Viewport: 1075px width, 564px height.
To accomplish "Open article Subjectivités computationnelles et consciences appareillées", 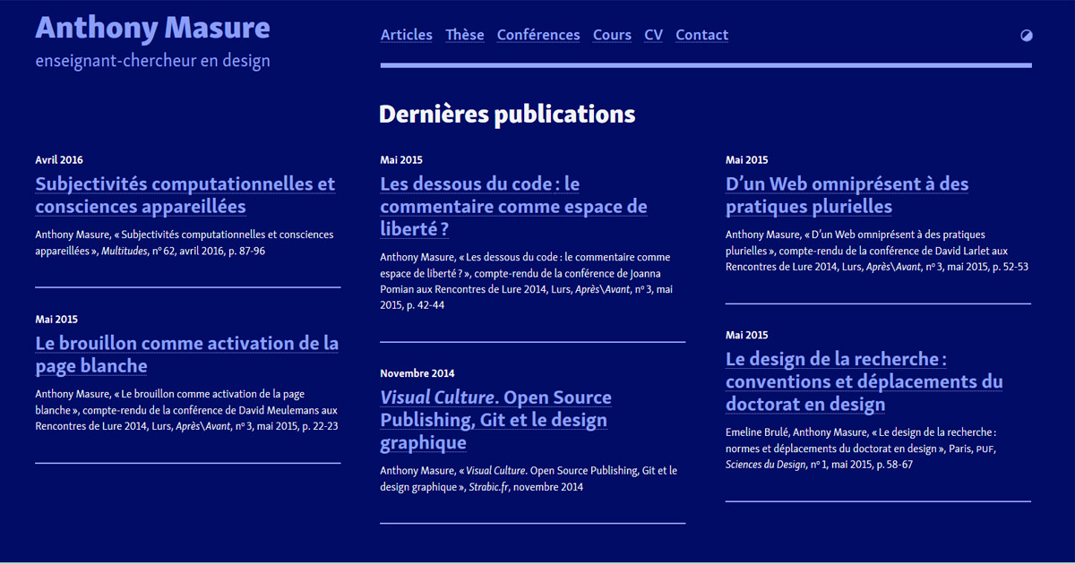I will click(185, 195).
